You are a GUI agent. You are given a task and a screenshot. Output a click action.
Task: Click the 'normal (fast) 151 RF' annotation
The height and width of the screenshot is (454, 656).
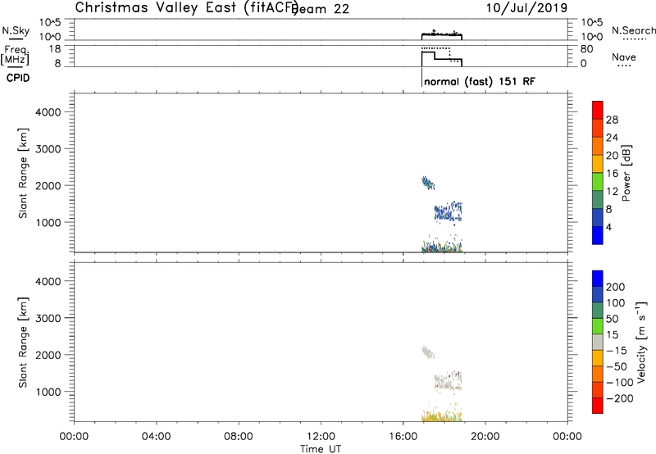coord(480,81)
